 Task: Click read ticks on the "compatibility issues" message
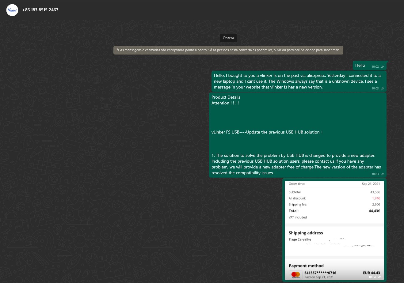(382, 174)
